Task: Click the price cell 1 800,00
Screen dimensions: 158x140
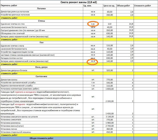Action: click(110, 89)
